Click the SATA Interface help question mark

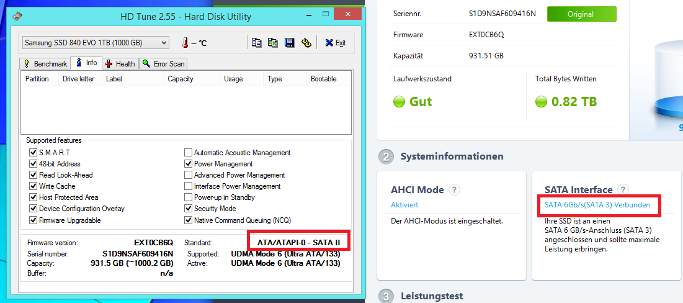(x=623, y=189)
